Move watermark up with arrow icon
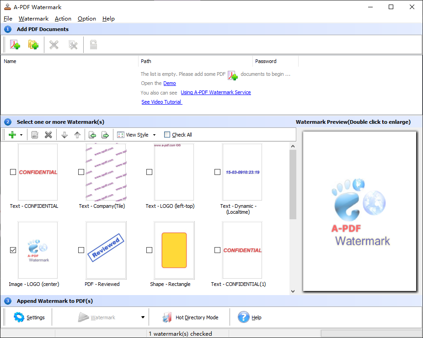Image resolution: width=423 pixels, height=338 pixels. 77,135
